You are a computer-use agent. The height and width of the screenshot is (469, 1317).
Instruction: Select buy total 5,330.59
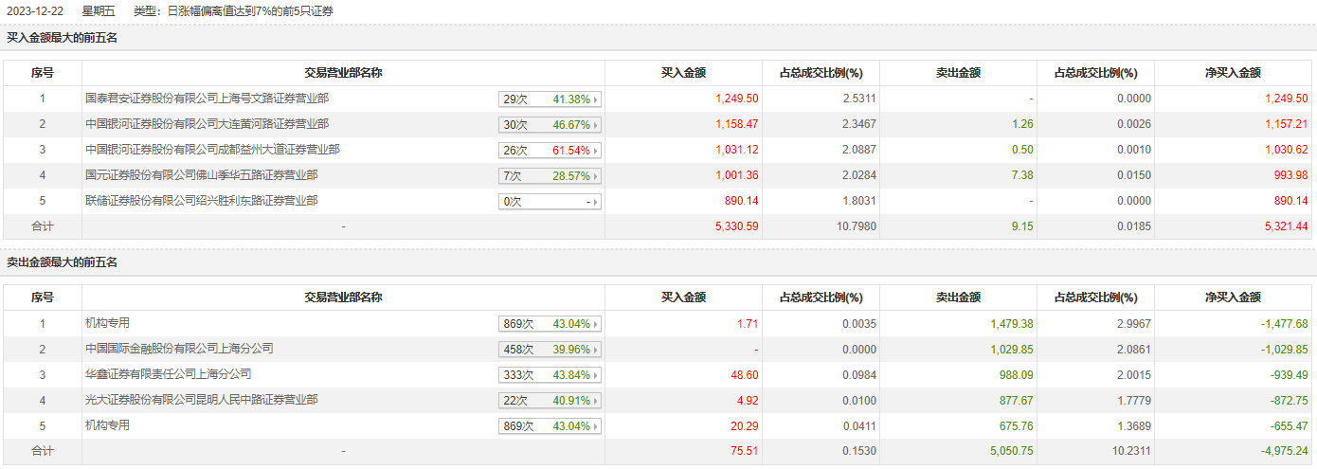[x=737, y=226]
